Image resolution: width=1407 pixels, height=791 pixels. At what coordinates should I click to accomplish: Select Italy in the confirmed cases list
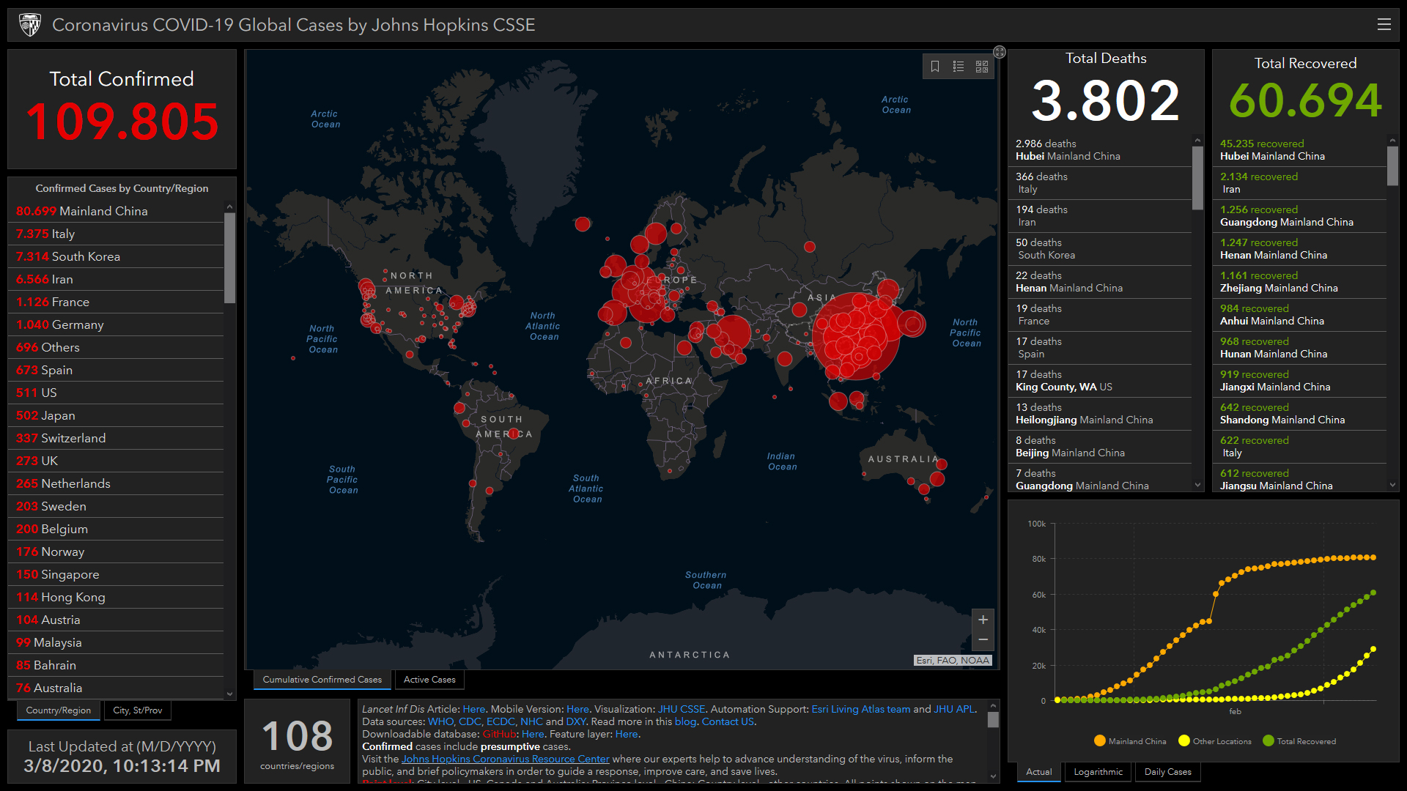click(116, 234)
